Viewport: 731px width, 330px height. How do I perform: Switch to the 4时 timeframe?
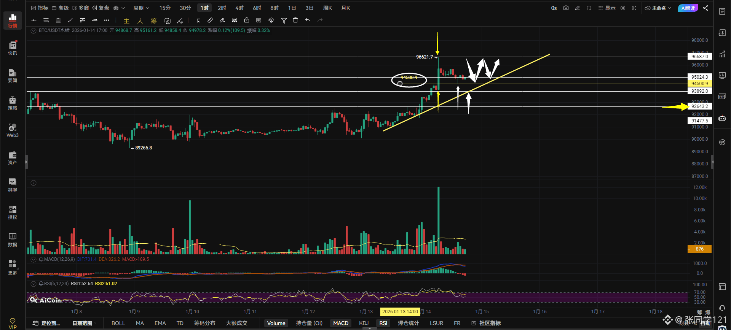coord(239,8)
